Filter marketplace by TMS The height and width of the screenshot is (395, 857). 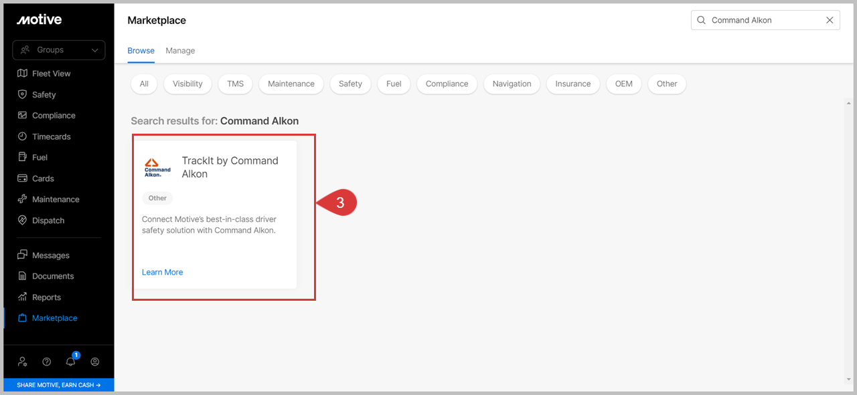tap(235, 84)
